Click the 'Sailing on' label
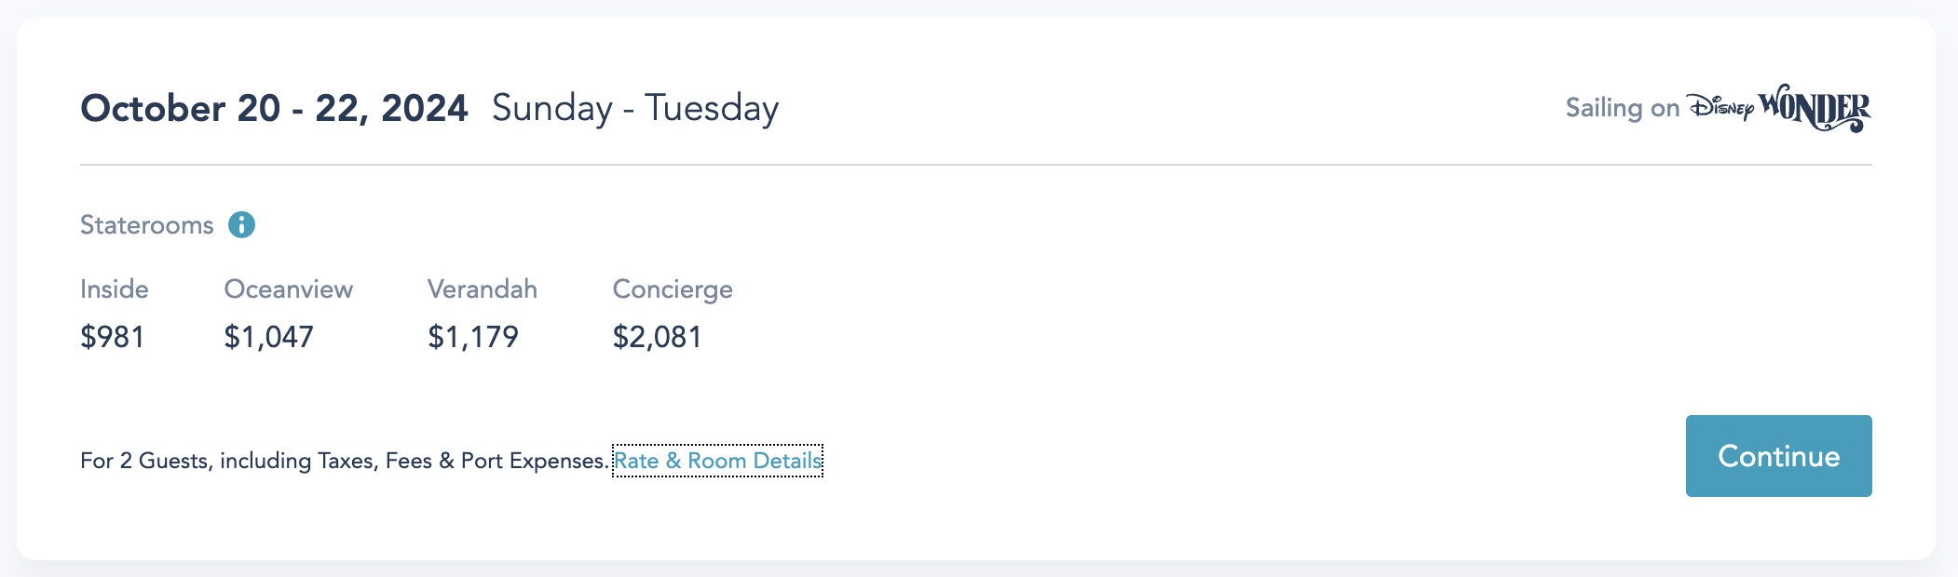Screen dimensions: 1958x577 (x=1622, y=108)
